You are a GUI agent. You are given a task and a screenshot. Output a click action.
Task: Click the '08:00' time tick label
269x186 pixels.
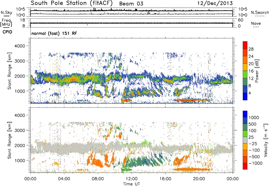pos(98,179)
